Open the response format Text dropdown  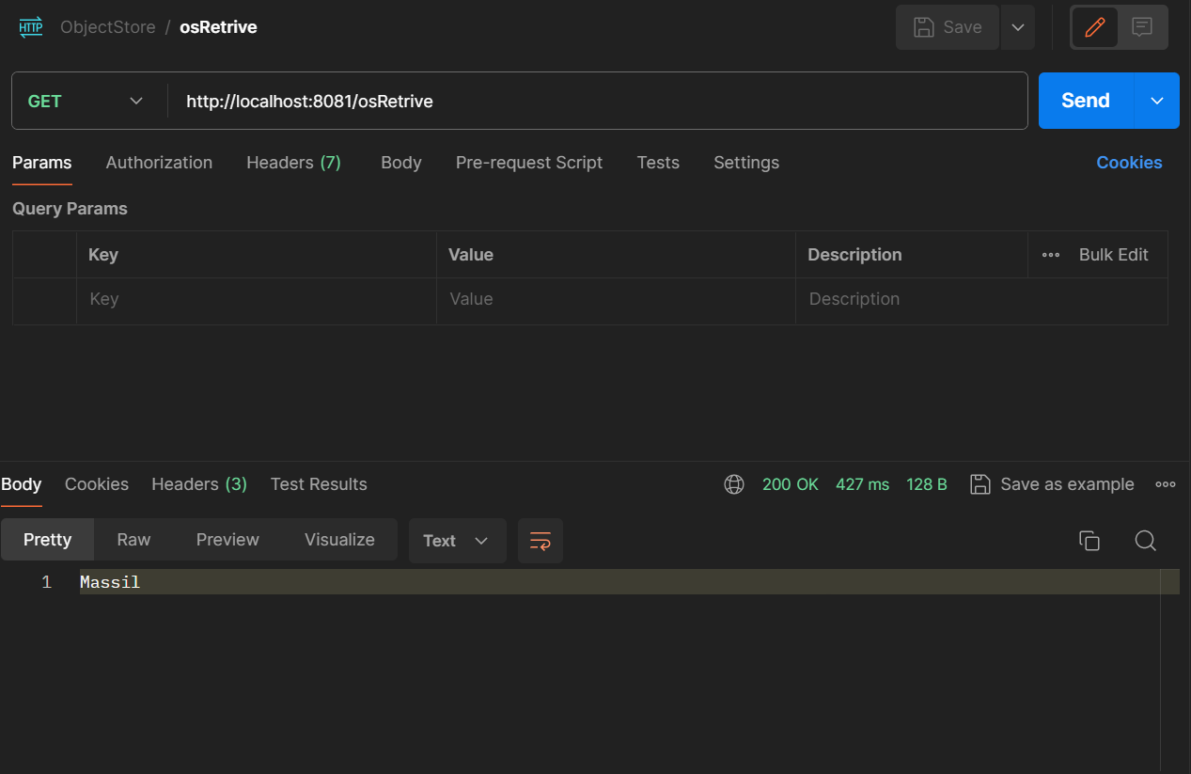pos(457,541)
